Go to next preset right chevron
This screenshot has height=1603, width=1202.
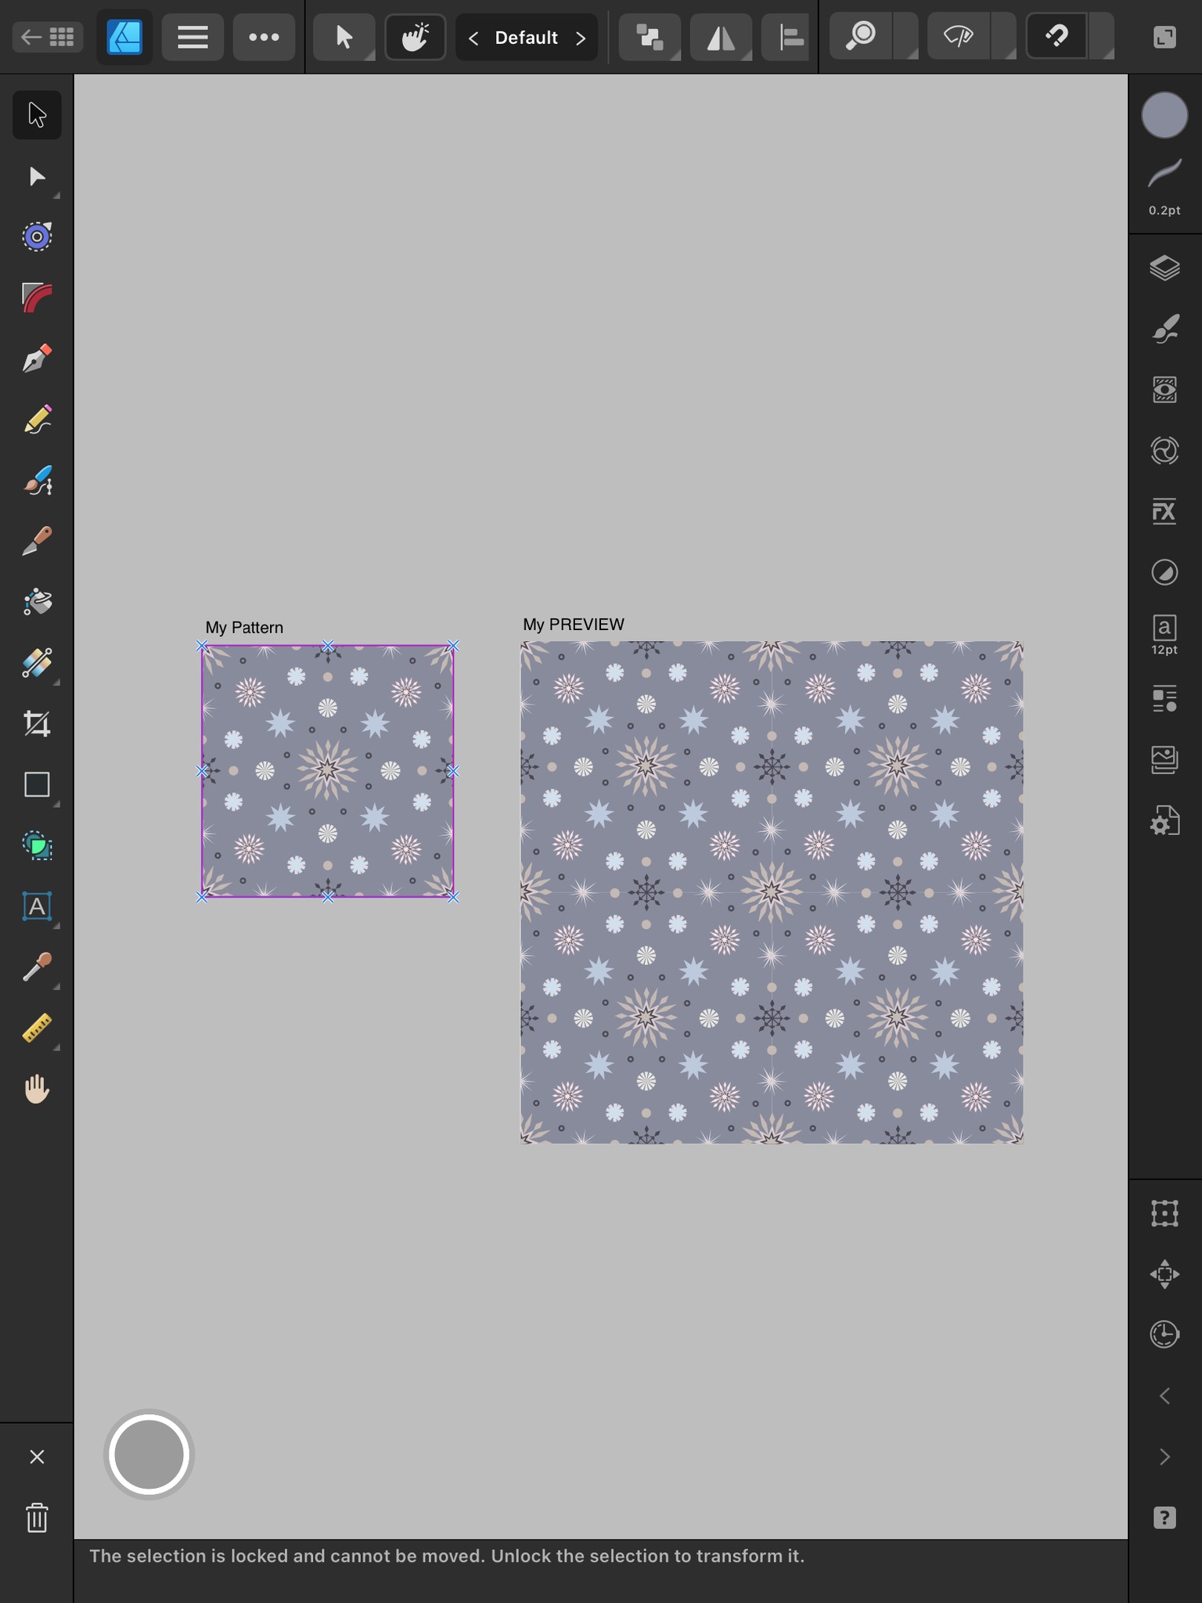(581, 38)
